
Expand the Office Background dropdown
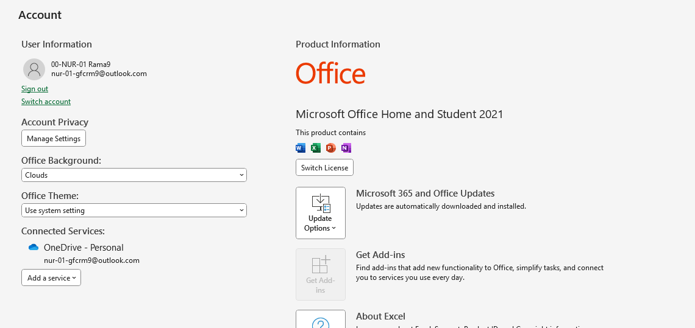point(134,175)
